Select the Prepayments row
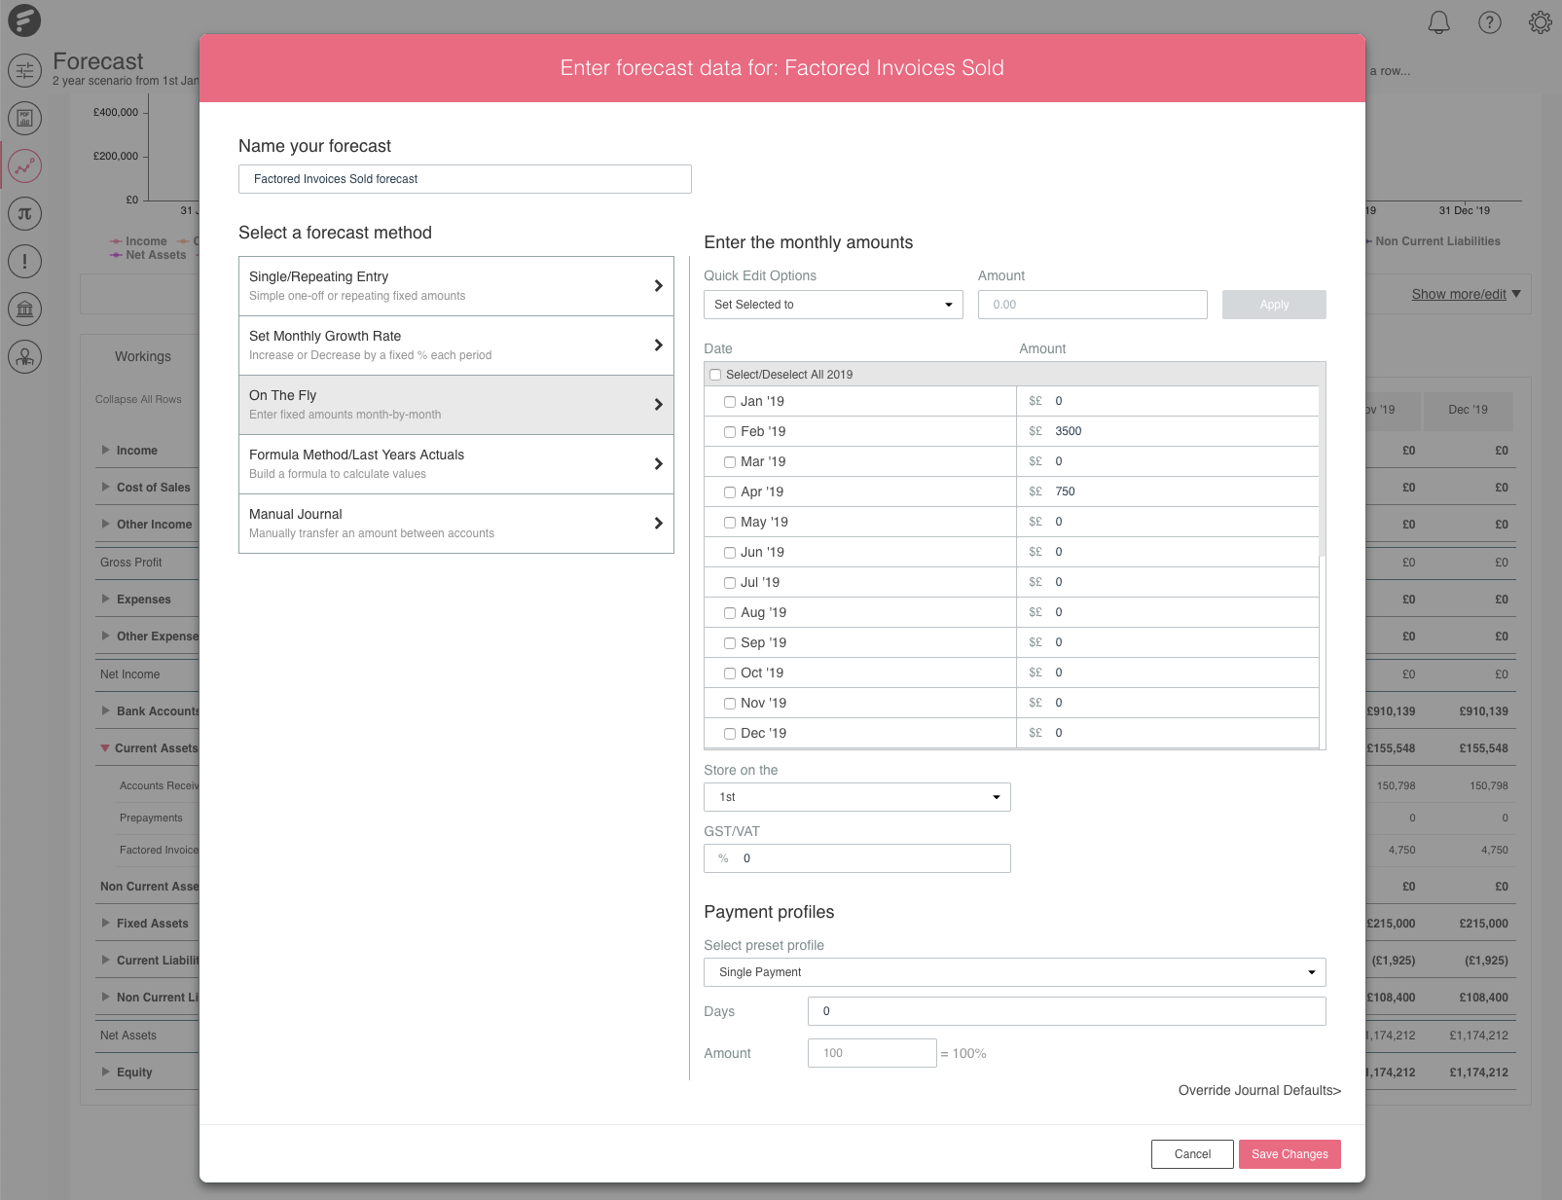The height and width of the screenshot is (1200, 1562). point(151,818)
